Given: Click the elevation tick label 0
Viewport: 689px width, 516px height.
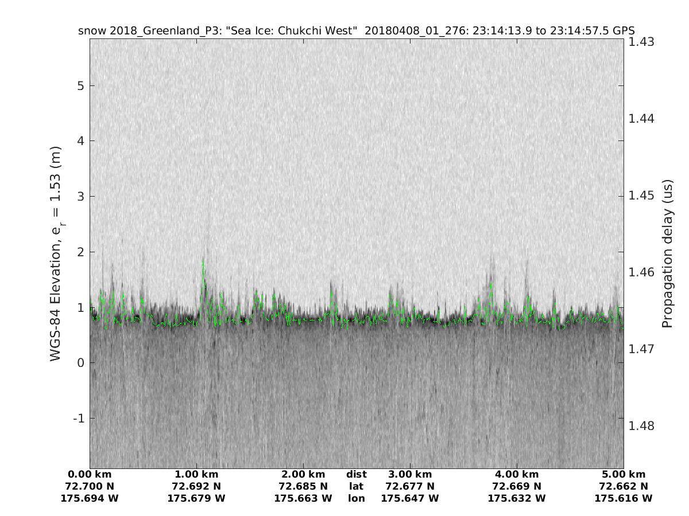Looking at the screenshot, I should (81, 362).
